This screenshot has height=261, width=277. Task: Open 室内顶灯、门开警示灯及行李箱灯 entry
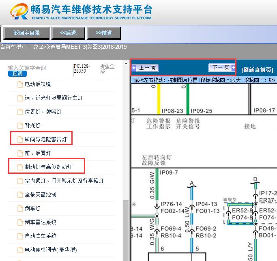(x=64, y=181)
